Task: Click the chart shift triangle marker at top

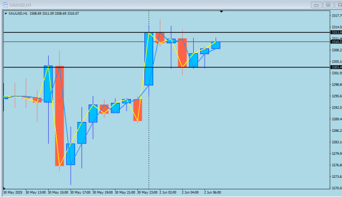Action: point(222,11)
